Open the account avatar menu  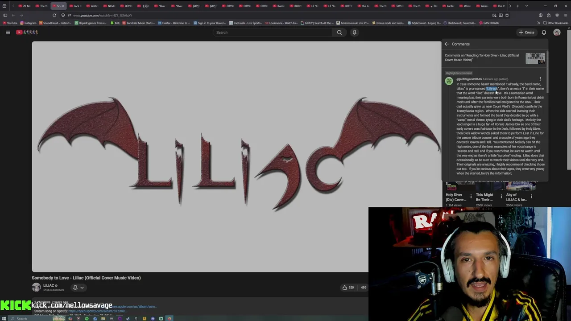[x=557, y=32]
